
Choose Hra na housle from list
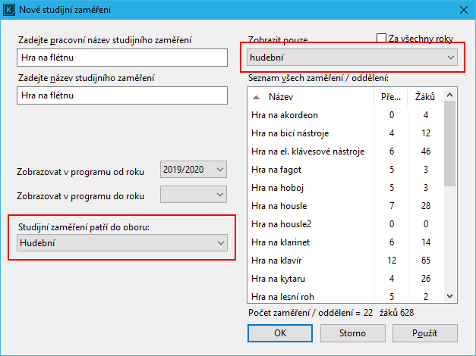click(277, 206)
